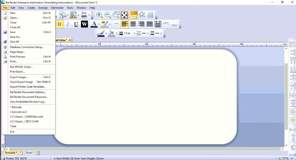296x160 pixels.
Task: Click the Database Connection Setup cylinder icon
Action: click(5, 47)
